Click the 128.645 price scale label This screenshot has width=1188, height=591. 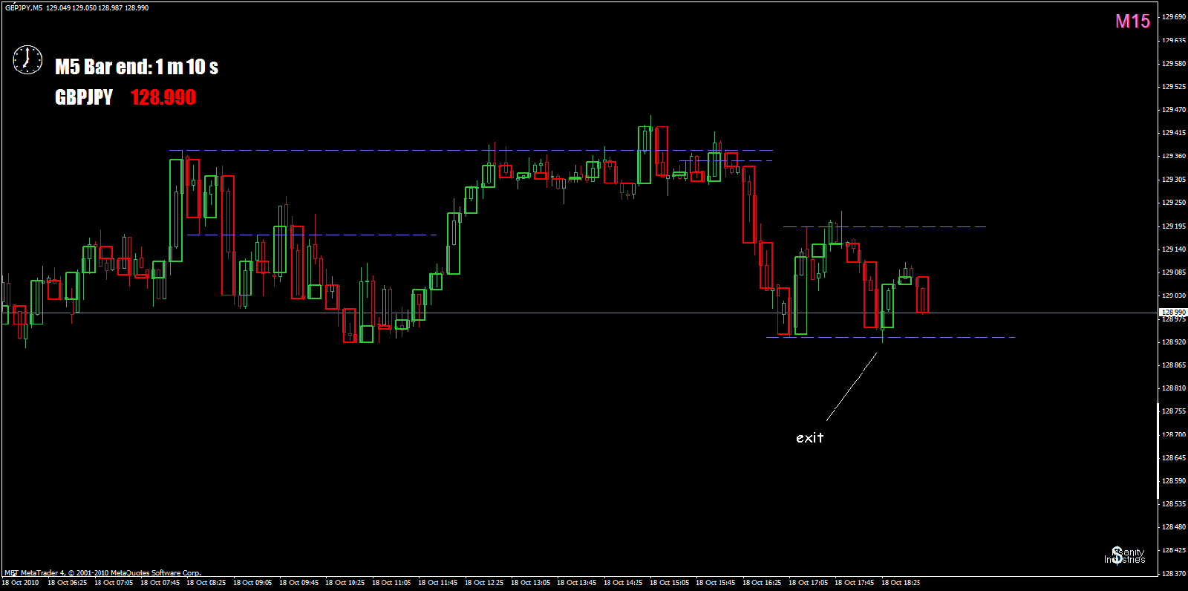tap(1173, 457)
